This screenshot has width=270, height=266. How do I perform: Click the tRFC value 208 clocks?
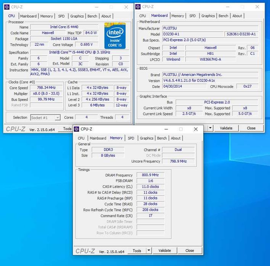point(150,210)
